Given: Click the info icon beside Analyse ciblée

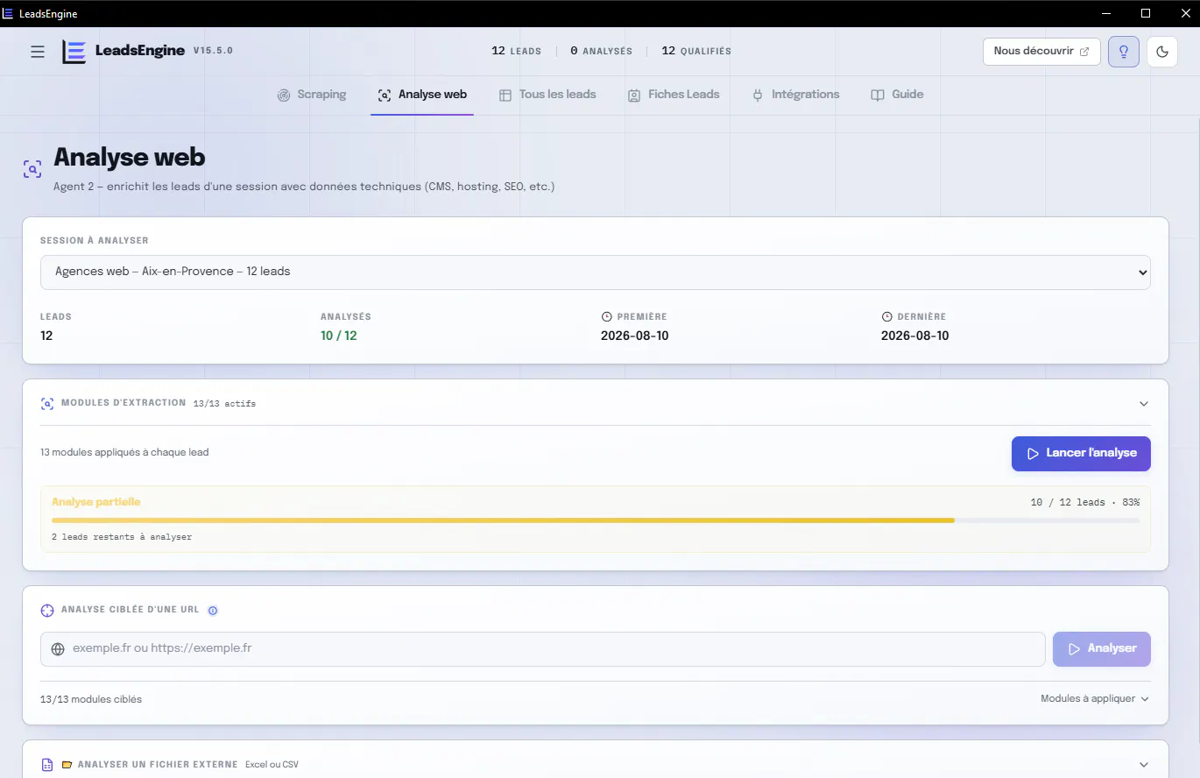Looking at the screenshot, I should click(213, 611).
